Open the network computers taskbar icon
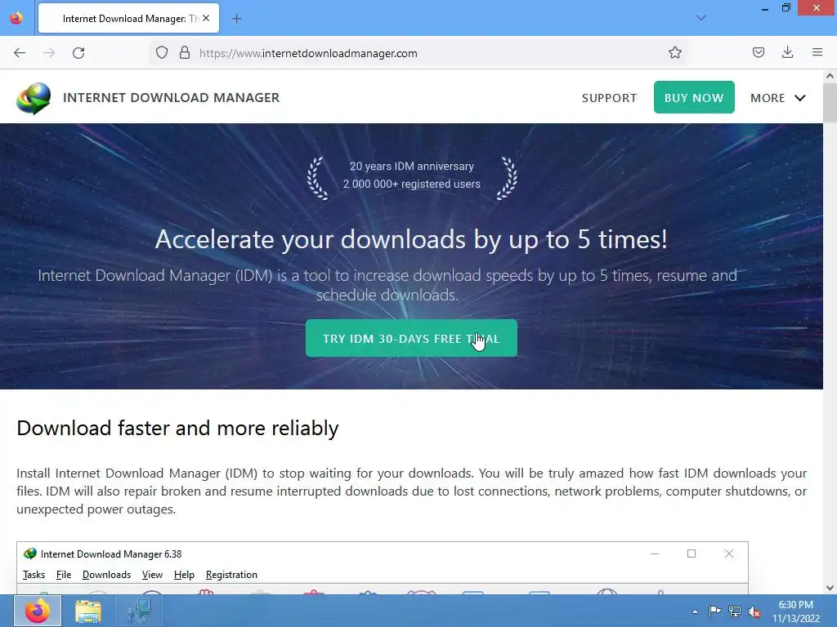The width and height of the screenshot is (837, 627). point(139,611)
